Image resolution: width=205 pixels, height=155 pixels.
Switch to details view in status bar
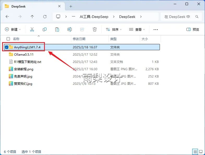click(195, 152)
